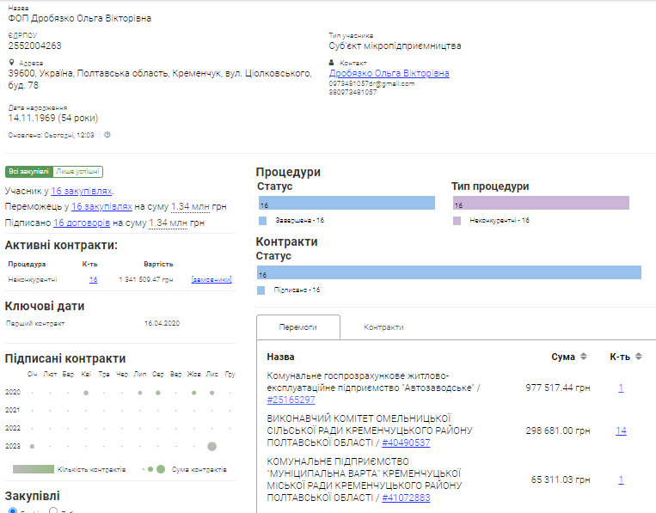
Task: Open the Дробязко Ольга Вікторівна contact link
Action: point(389,74)
